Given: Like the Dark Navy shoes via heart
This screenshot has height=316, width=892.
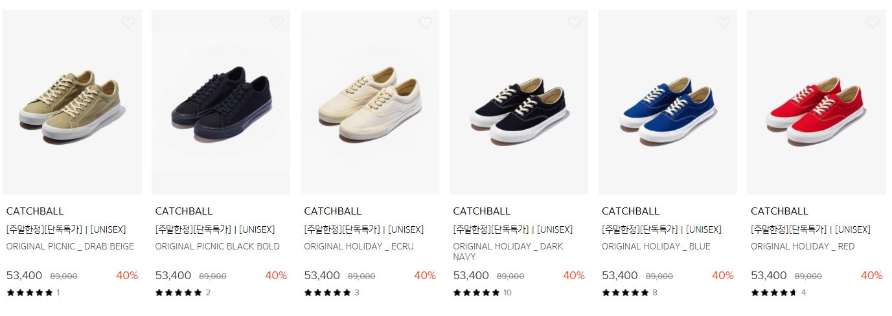Looking at the screenshot, I should (x=575, y=23).
